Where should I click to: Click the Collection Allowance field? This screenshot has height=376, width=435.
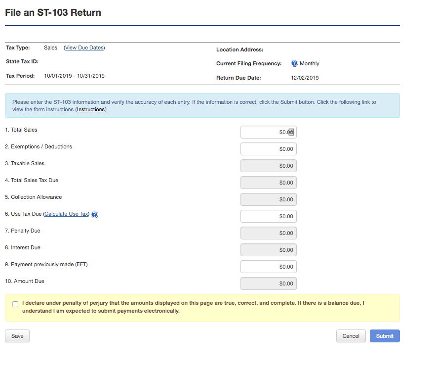[269, 199]
